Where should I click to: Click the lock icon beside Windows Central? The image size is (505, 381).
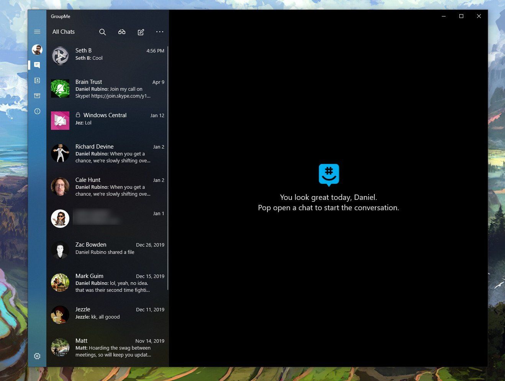pos(78,115)
